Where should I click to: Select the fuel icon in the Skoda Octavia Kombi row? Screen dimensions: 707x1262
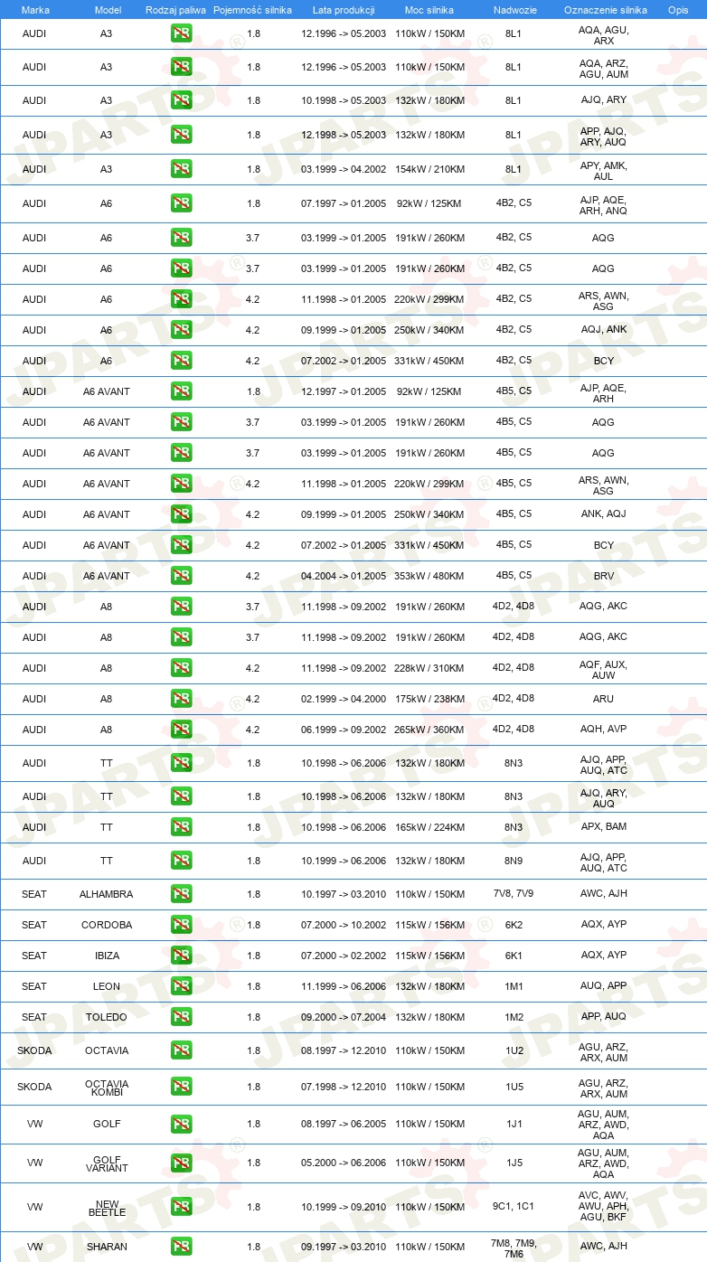(x=181, y=1087)
